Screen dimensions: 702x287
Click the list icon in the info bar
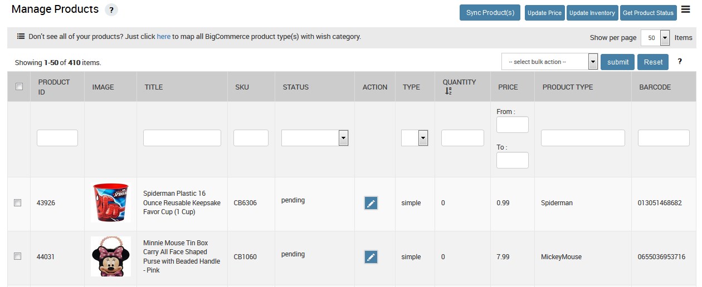[x=21, y=37]
